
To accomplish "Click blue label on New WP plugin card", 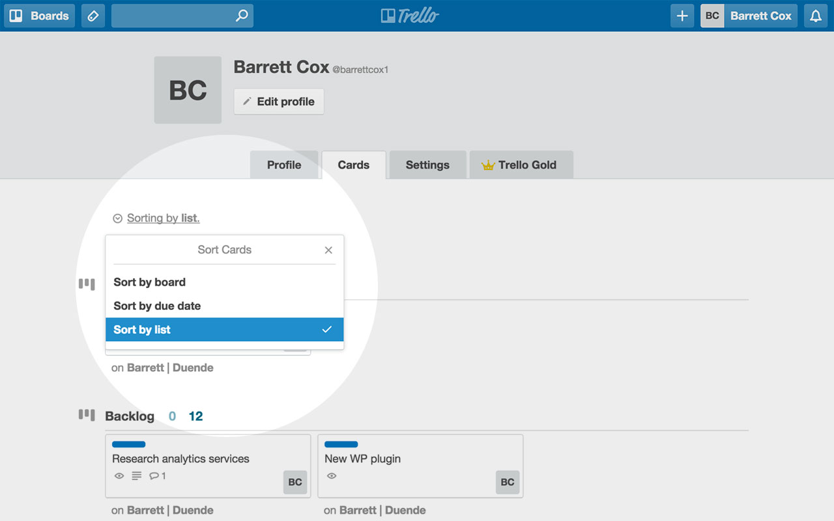I will point(341,444).
